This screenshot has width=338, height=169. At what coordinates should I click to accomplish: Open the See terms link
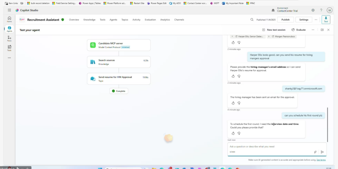pos(321,160)
